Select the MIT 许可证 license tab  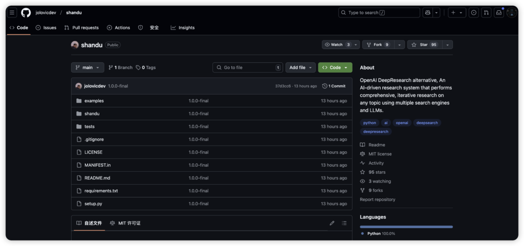(125, 223)
